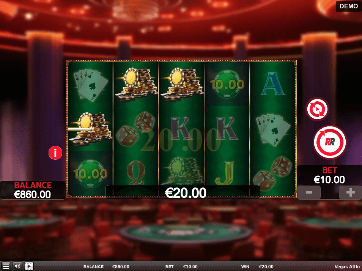
Task: Click the Q symbol on second reel
Action: (x=136, y=173)
